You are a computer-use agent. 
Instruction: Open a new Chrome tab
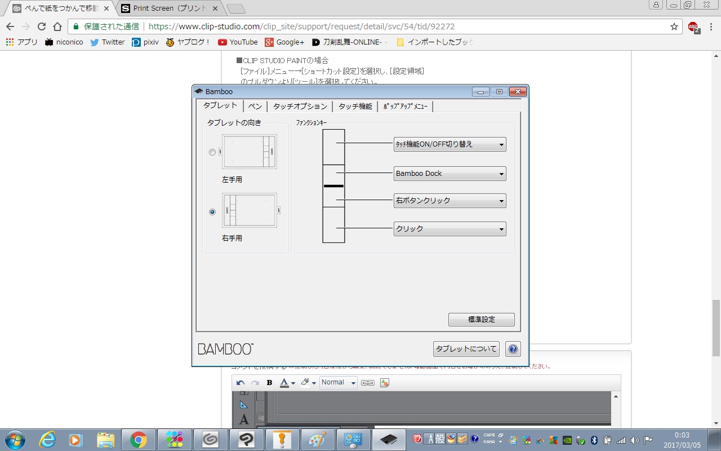(x=235, y=8)
